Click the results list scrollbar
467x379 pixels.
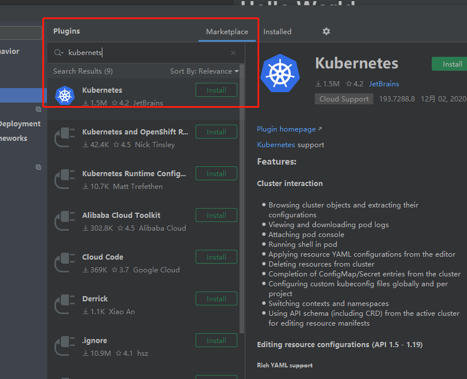point(242,199)
